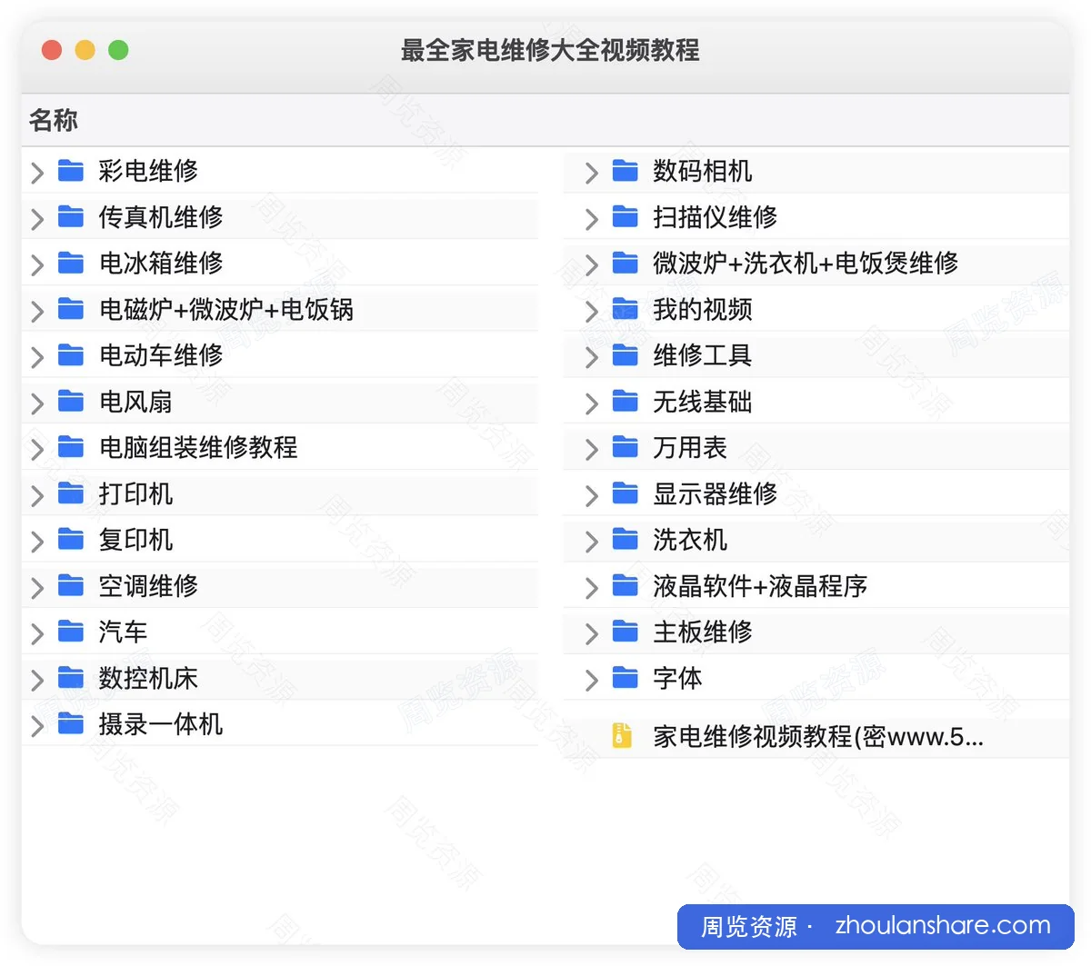Select the 电动车维修 folder name
The height and width of the screenshot is (966, 1091).
(161, 354)
